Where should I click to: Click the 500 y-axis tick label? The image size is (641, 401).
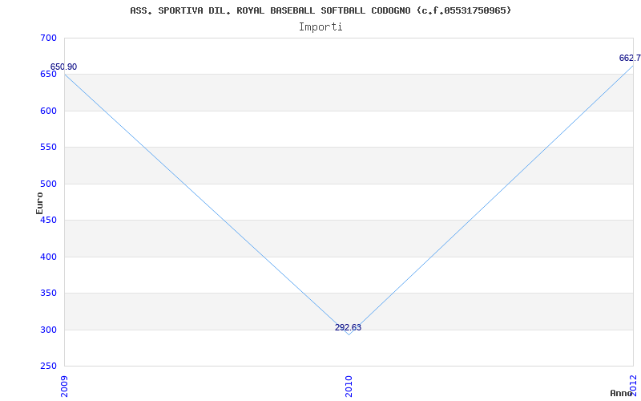pos(48,184)
